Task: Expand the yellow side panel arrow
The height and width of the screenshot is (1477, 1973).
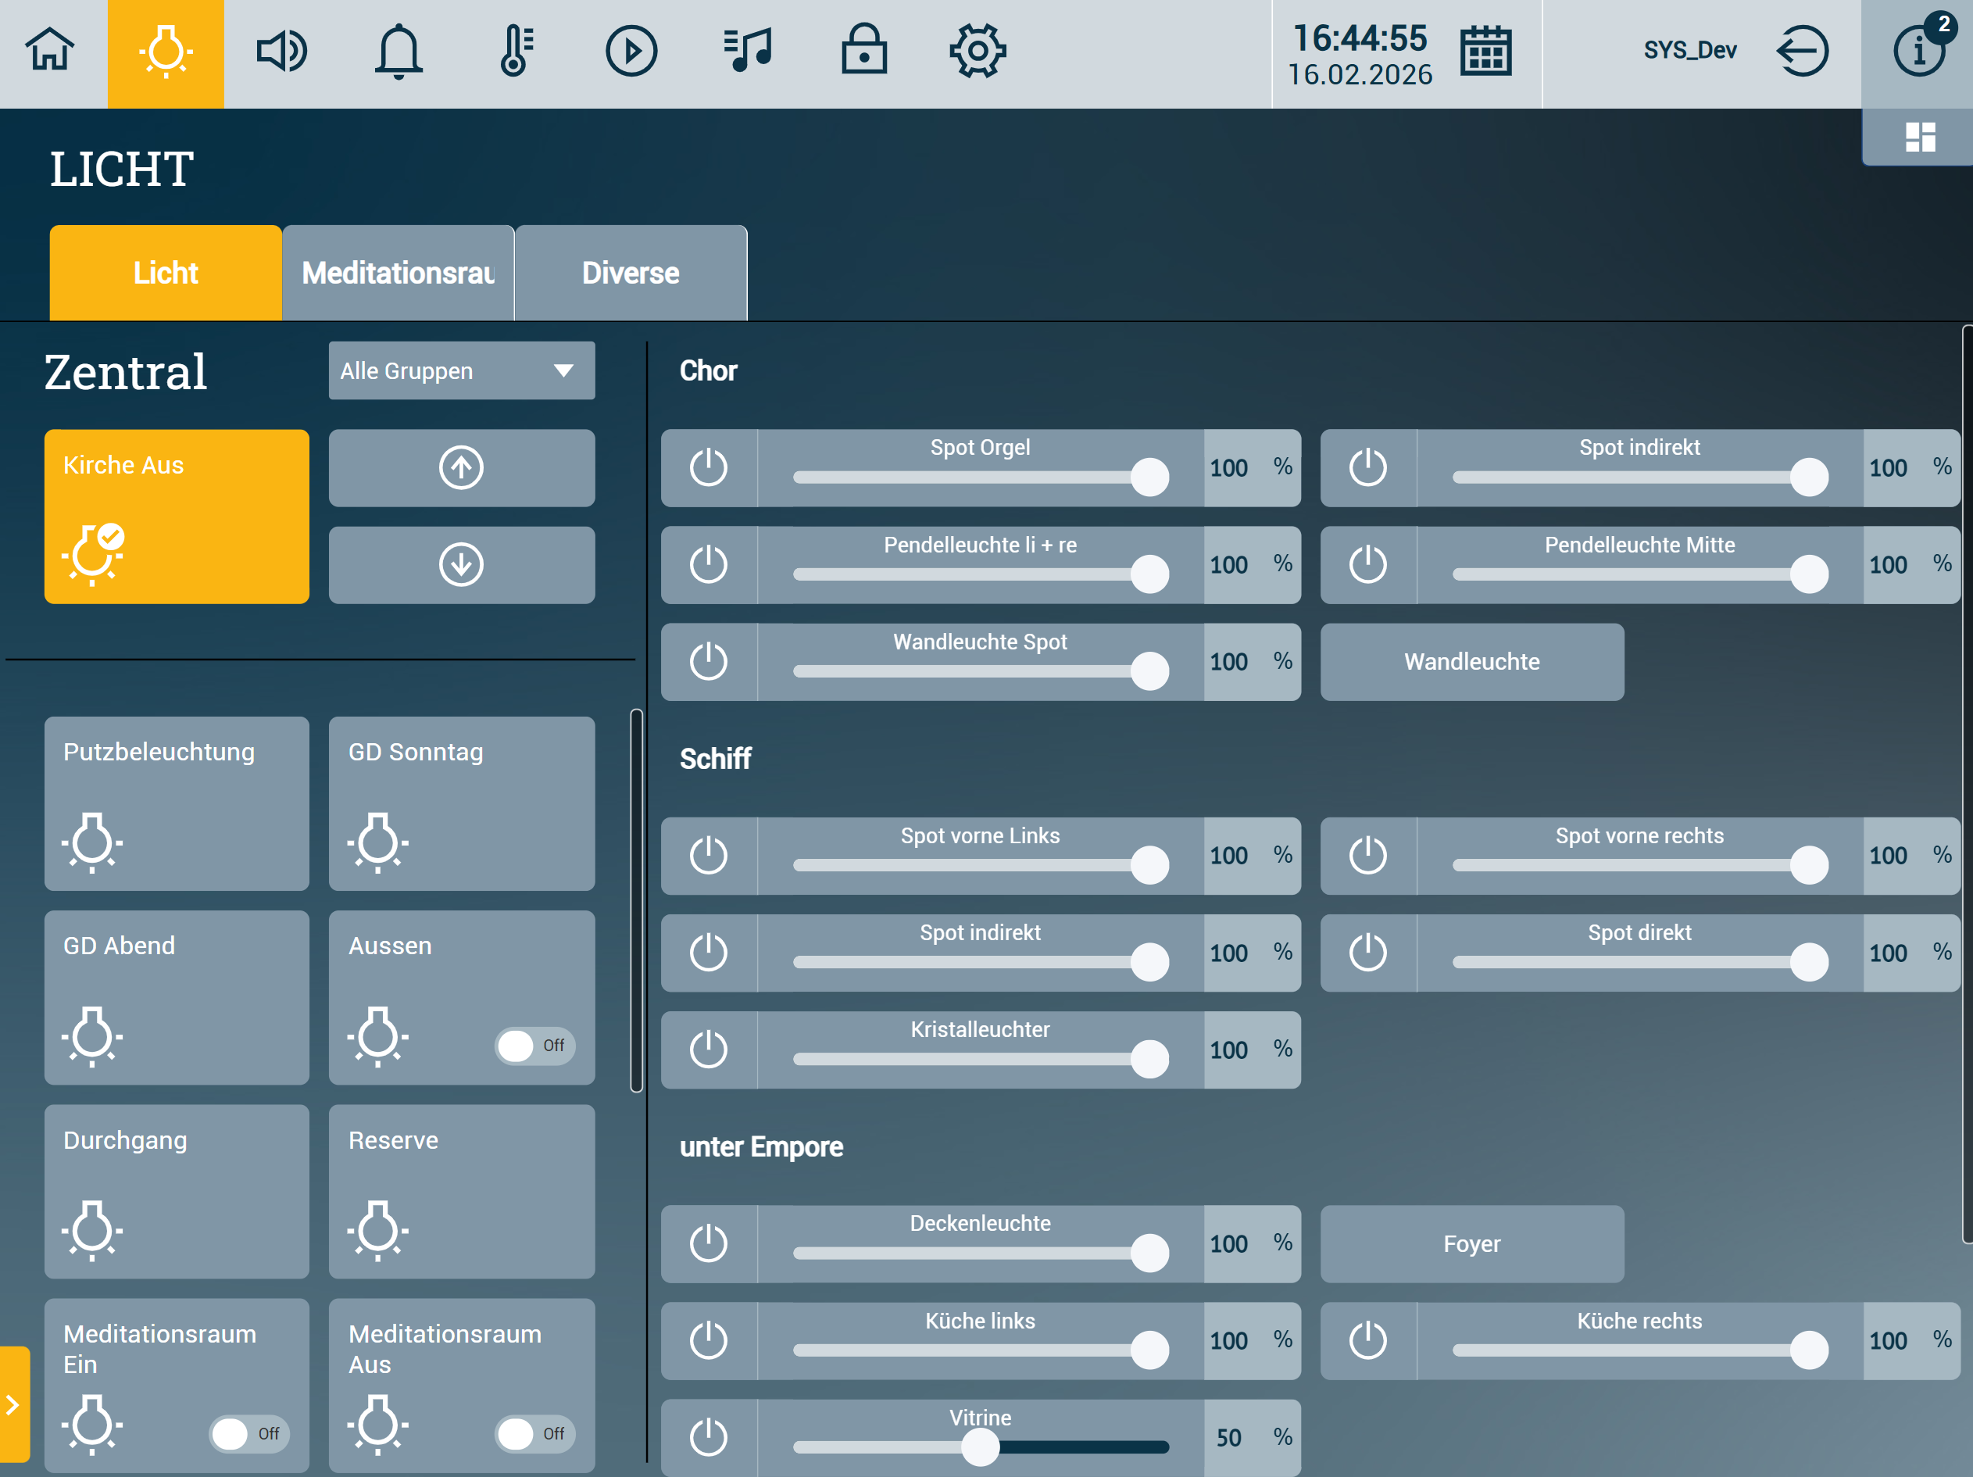Action: pyautogui.click(x=13, y=1405)
